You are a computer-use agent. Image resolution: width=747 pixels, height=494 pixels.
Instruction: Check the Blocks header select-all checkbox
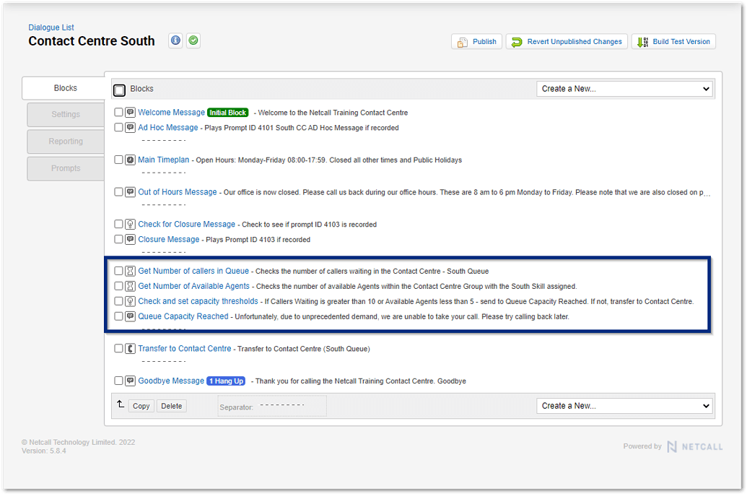point(119,89)
